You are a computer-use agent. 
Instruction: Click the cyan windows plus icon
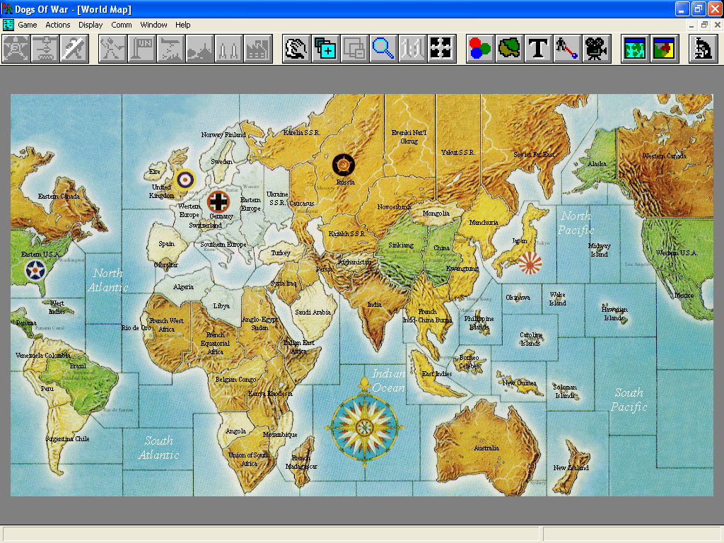click(325, 49)
